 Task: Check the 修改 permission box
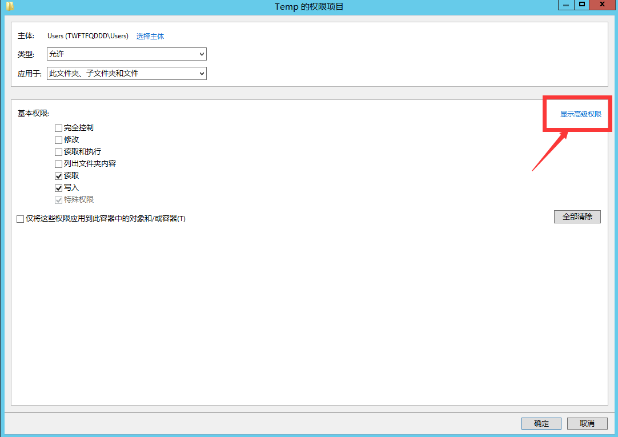58,140
